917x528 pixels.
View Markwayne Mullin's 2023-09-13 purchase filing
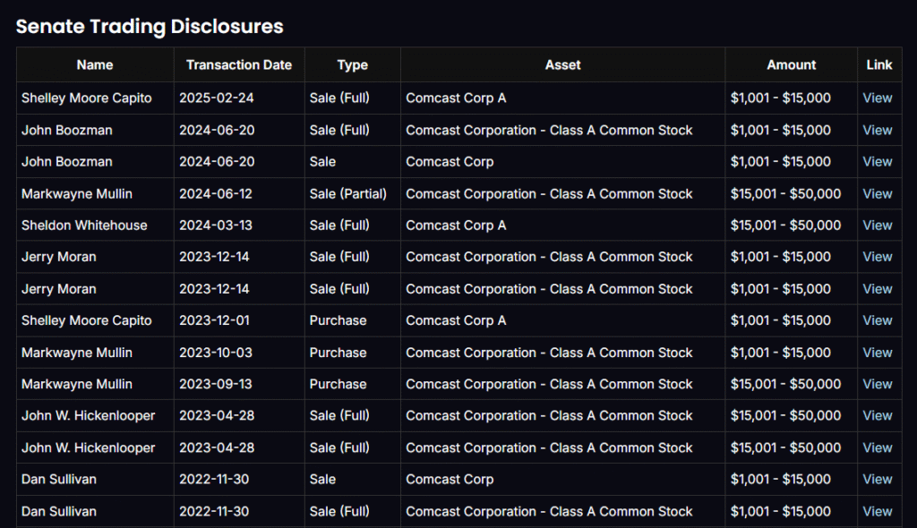(877, 384)
